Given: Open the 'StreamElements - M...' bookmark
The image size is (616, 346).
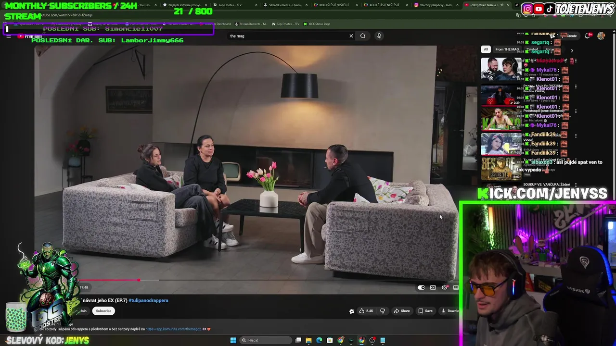Looking at the screenshot, I should pyautogui.click(x=251, y=24).
